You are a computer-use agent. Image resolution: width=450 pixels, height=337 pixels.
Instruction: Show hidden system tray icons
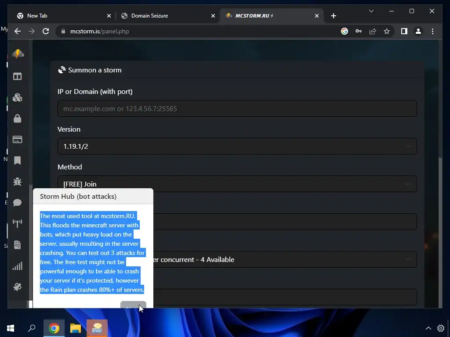pos(428,328)
